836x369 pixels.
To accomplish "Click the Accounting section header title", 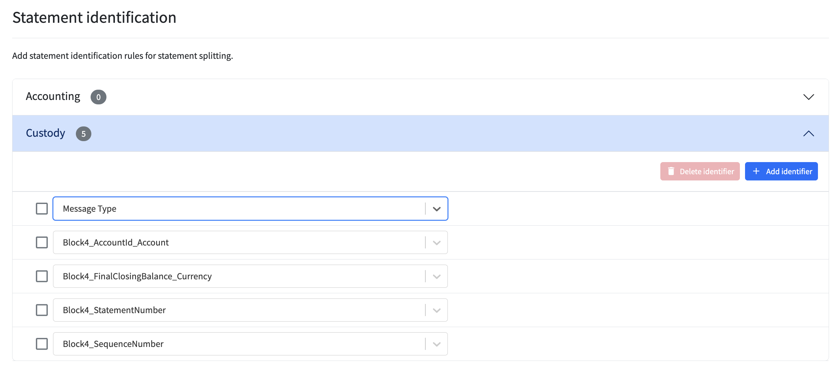I will point(53,96).
